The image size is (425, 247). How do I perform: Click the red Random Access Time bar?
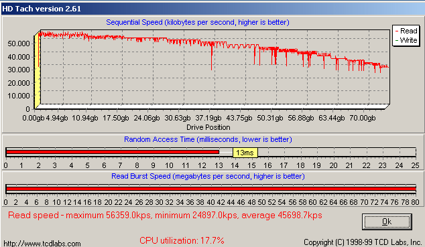(x=113, y=152)
